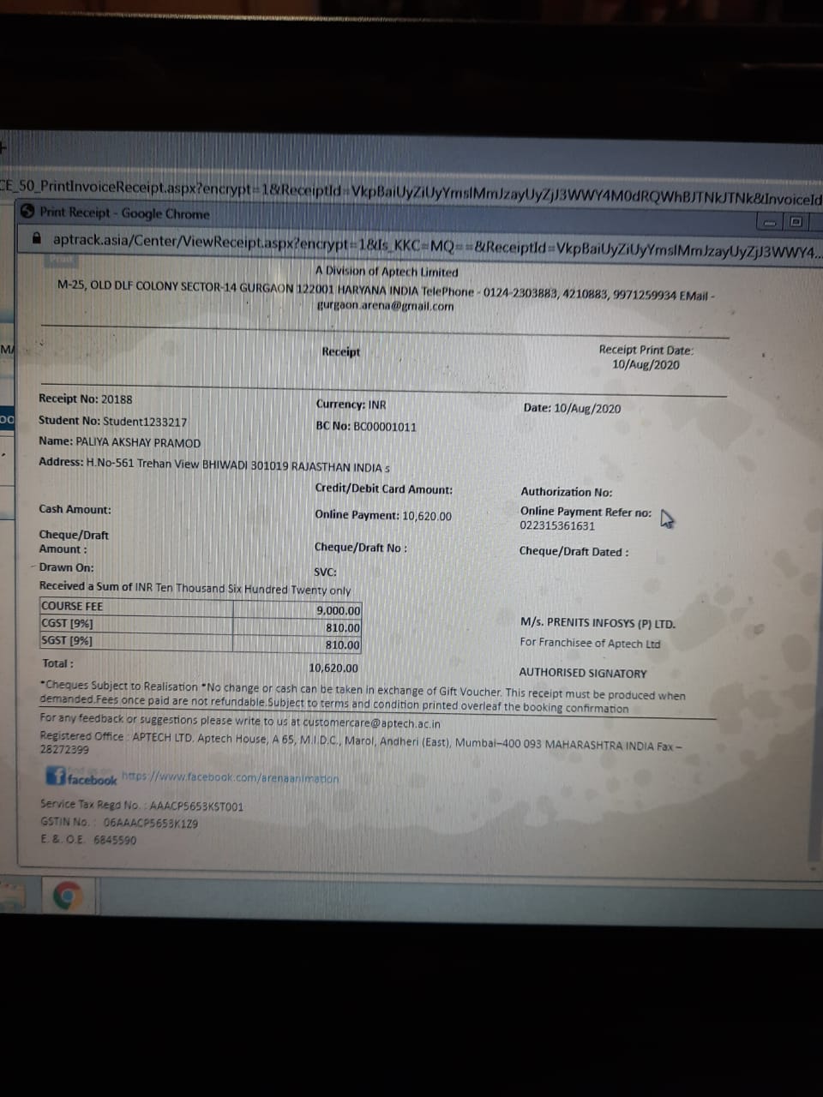Click the online payment reference 022315361631

(557, 525)
